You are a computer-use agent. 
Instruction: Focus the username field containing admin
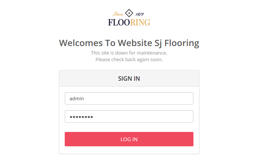[129, 98]
